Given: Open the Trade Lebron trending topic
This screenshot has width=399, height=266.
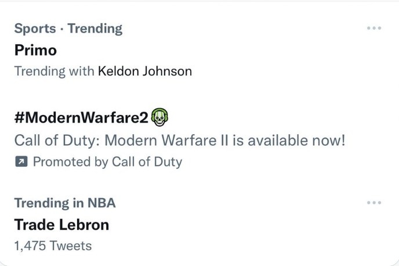Looking at the screenshot, I should [61, 225].
